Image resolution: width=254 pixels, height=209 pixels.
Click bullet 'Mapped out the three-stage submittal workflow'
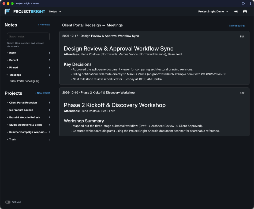pyautogui.click(x=138, y=126)
